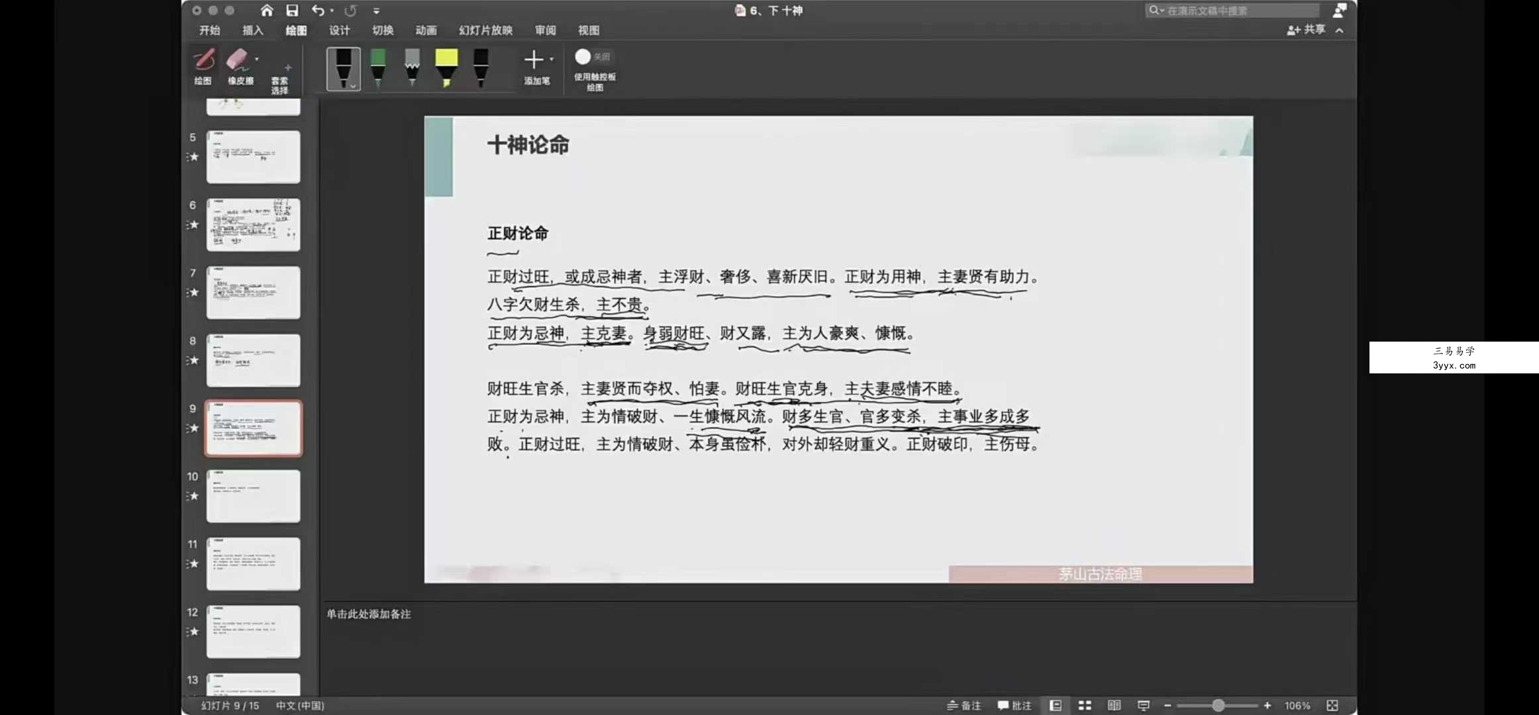Viewport: 1539px width, 715px height.
Task: Expand the selected black pen options chevron
Action: pyautogui.click(x=354, y=86)
